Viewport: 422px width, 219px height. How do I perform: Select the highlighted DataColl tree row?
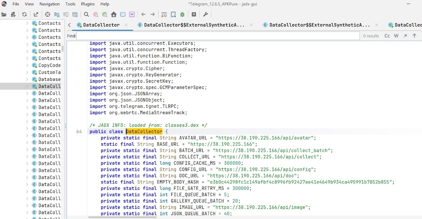point(31,86)
